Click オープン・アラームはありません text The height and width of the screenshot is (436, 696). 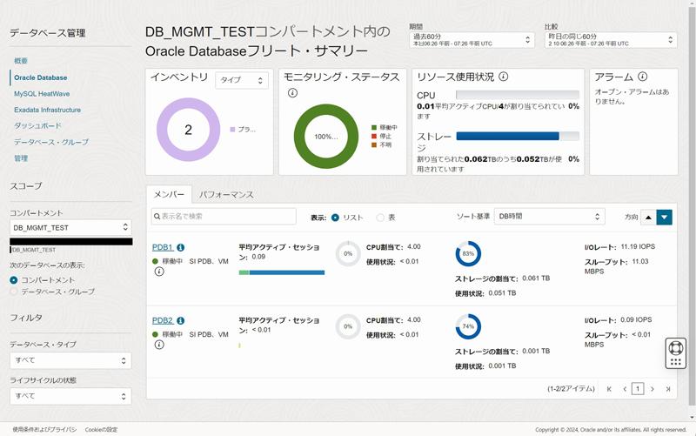pyautogui.click(x=632, y=97)
